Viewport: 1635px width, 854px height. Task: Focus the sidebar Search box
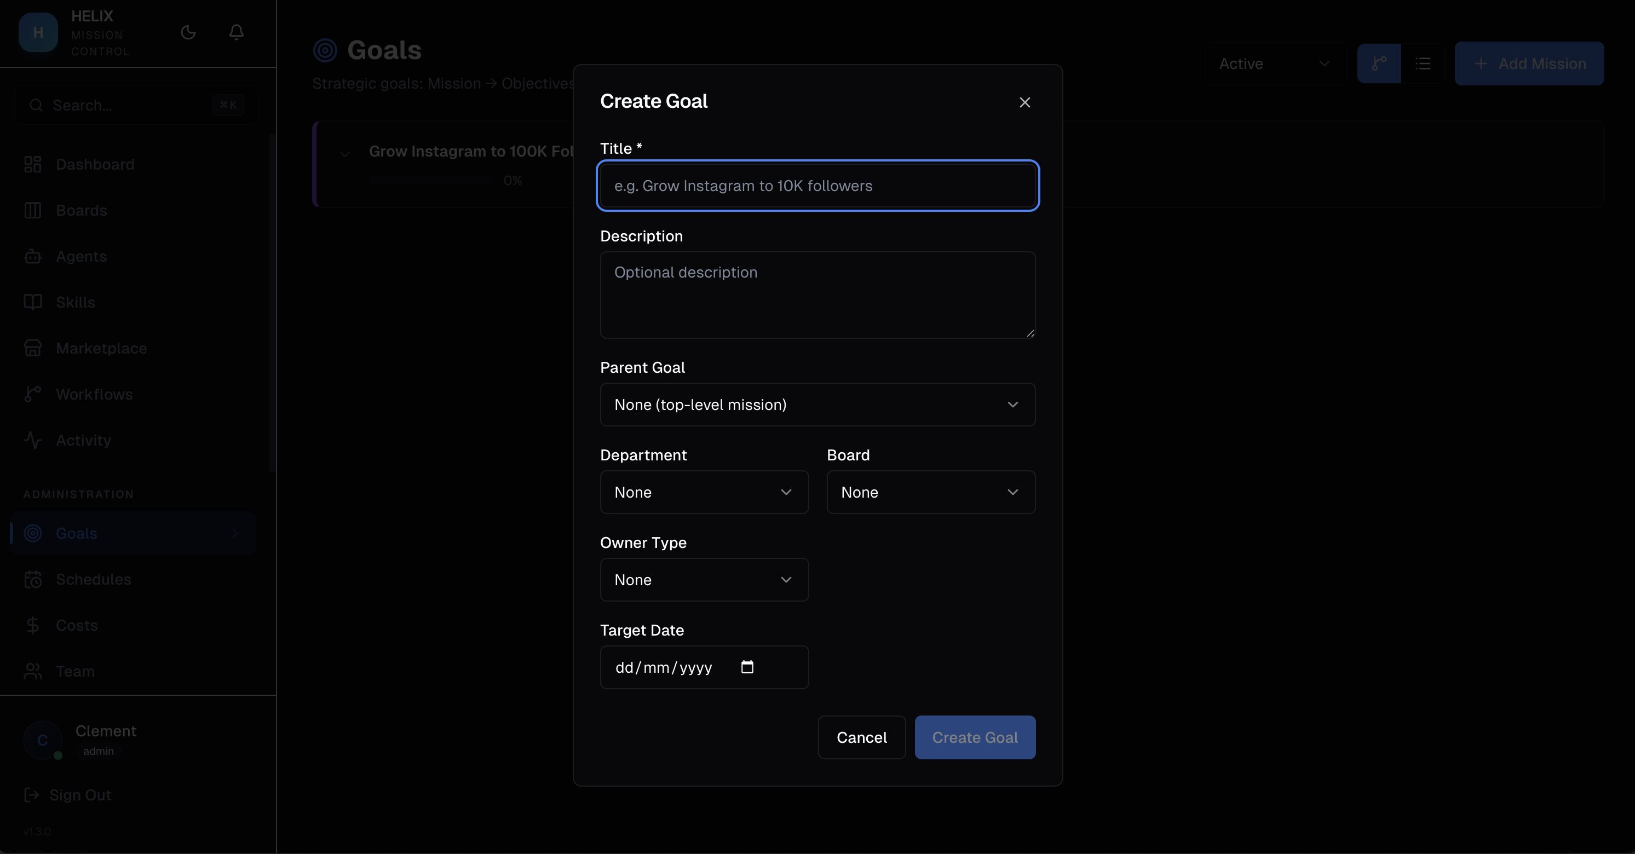(136, 105)
